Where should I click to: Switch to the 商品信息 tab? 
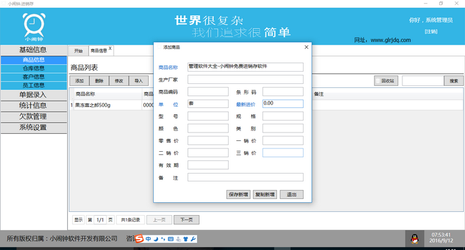tap(99, 51)
